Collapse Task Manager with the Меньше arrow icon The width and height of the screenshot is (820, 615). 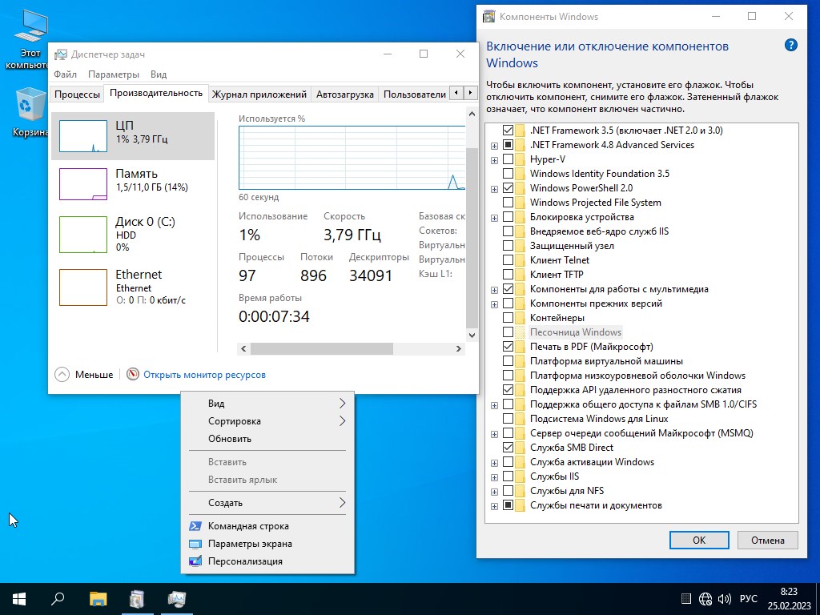pyautogui.click(x=62, y=374)
